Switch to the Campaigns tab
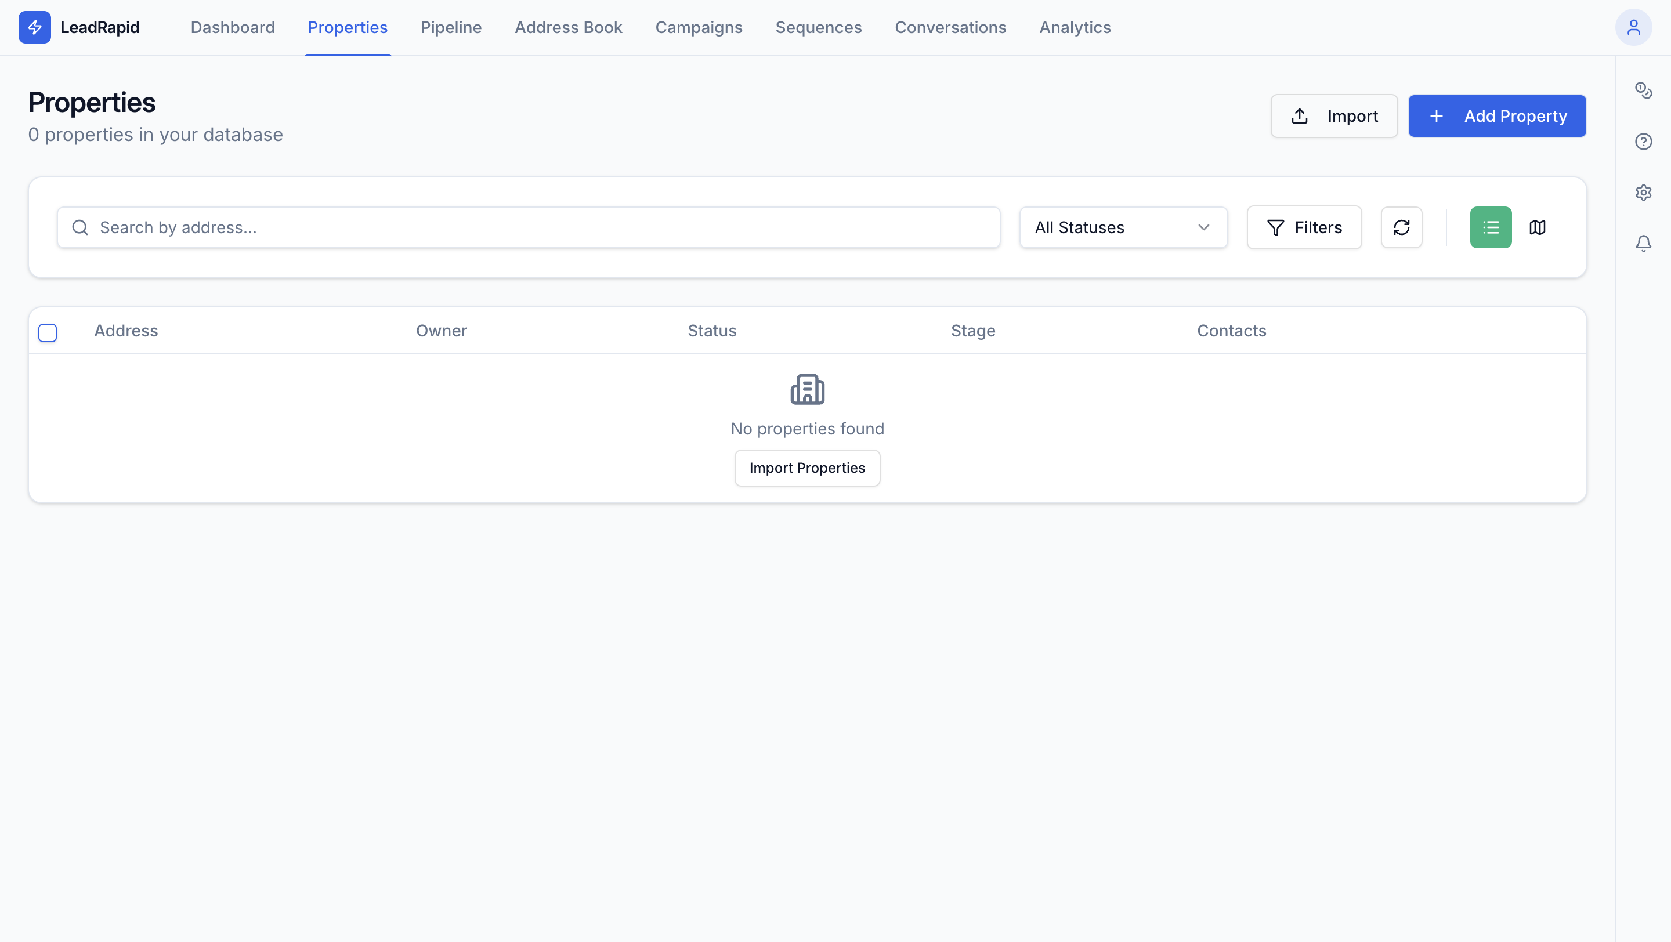This screenshot has height=942, width=1671. click(699, 27)
